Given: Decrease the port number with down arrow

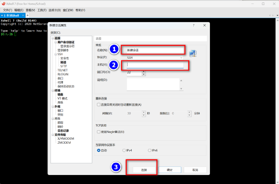Looking at the screenshot, I should click(x=144, y=74).
